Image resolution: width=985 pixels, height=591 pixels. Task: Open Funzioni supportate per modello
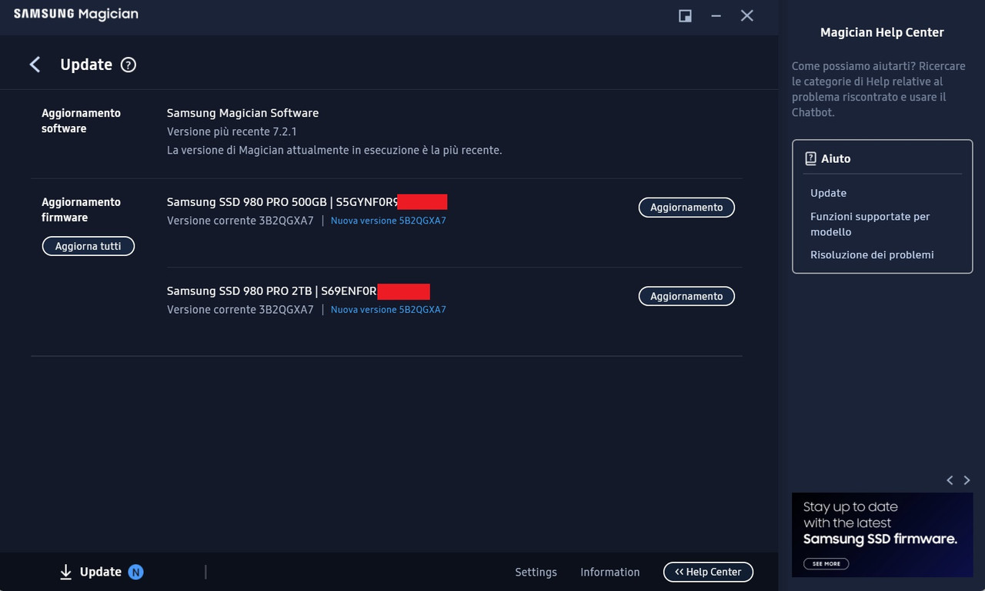[870, 224]
